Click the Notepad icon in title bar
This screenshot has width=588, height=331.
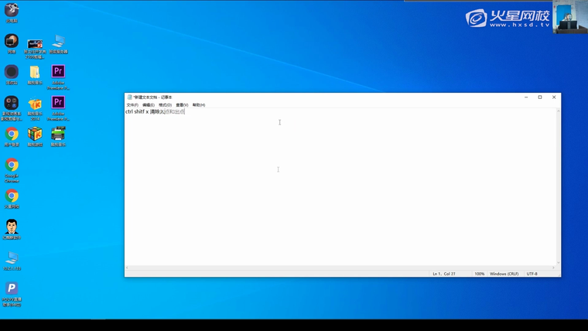(x=129, y=97)
